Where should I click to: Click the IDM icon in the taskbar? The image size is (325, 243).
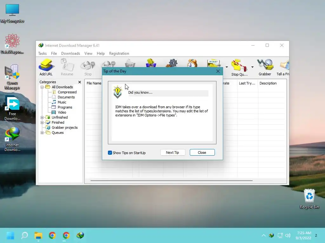pyautogui.click(x=80, y=235)
